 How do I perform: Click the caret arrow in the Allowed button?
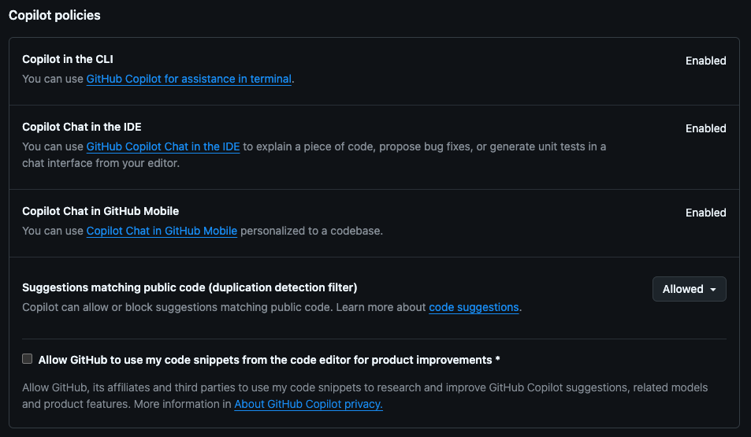[x=713, y=290]
